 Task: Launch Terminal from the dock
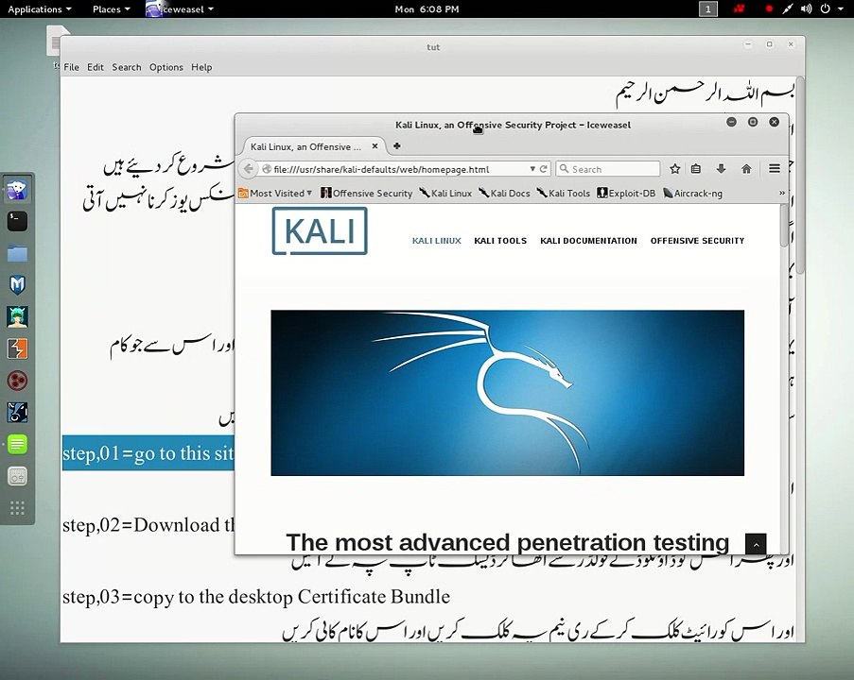pyautogui.click(x=17, y=221)
